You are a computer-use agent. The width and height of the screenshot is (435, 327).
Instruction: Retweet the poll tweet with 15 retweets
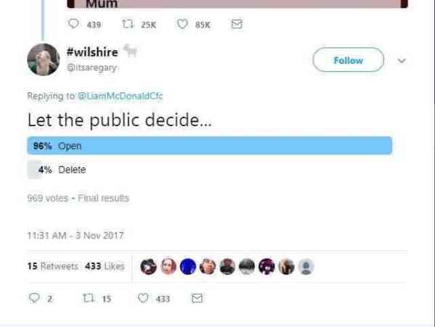(x=89, y=298)
